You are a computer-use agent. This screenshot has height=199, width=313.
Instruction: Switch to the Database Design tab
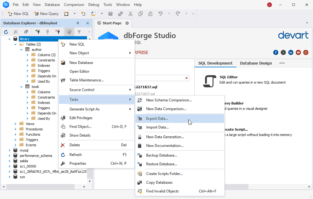pyautogui.click(x=256, y=63)
